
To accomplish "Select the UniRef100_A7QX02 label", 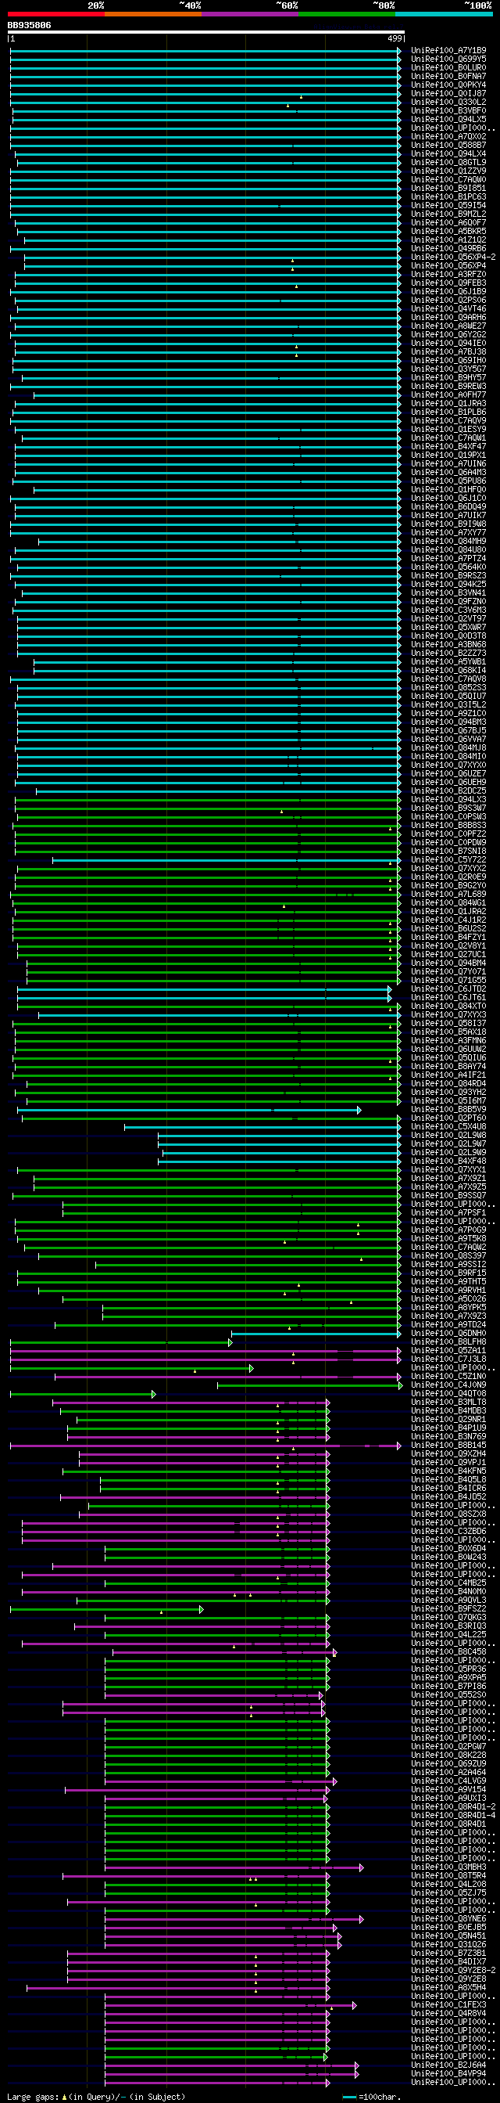I will [448, 136].
